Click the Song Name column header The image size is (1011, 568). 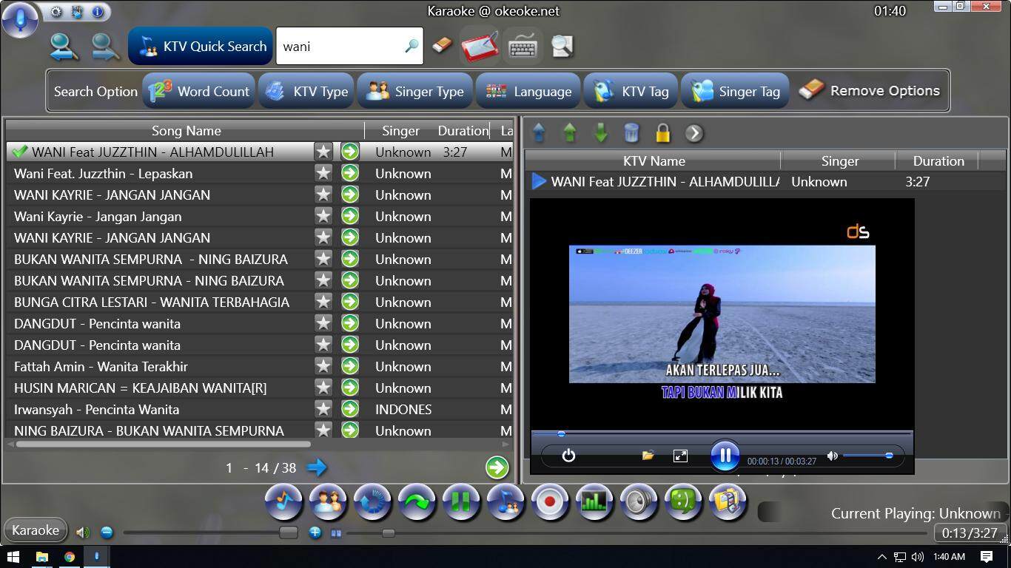click(186, 131)
